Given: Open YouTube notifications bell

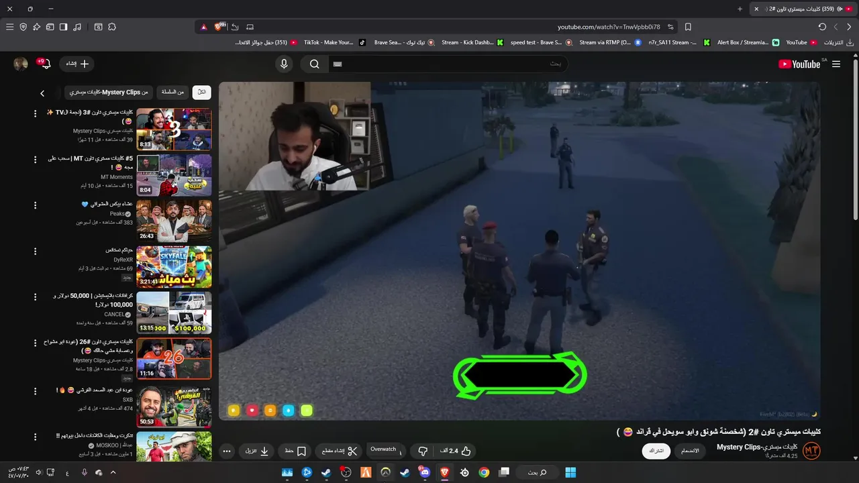Looking at the screenshot, I should pyautogui.click(x=44, y=64).
